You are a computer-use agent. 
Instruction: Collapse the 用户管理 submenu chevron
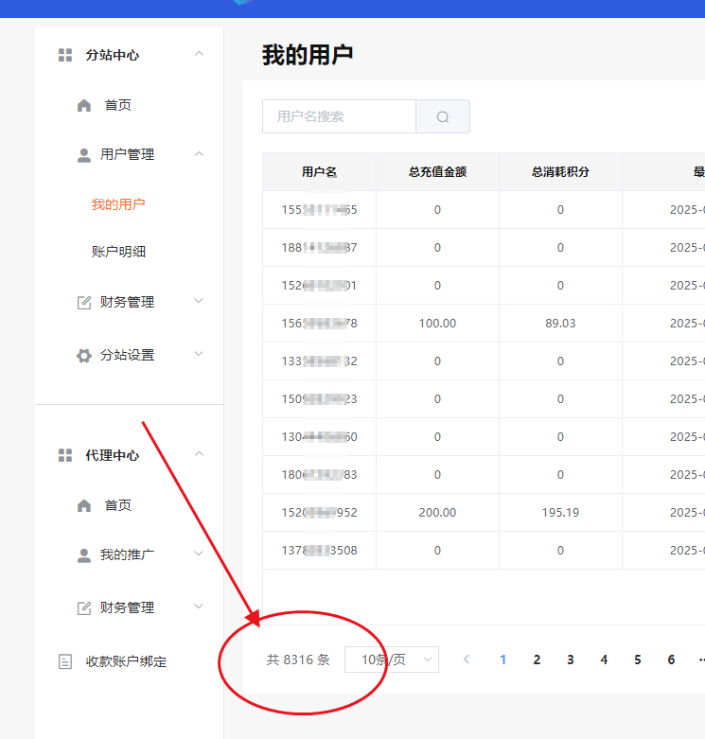[x=199, y=153]
